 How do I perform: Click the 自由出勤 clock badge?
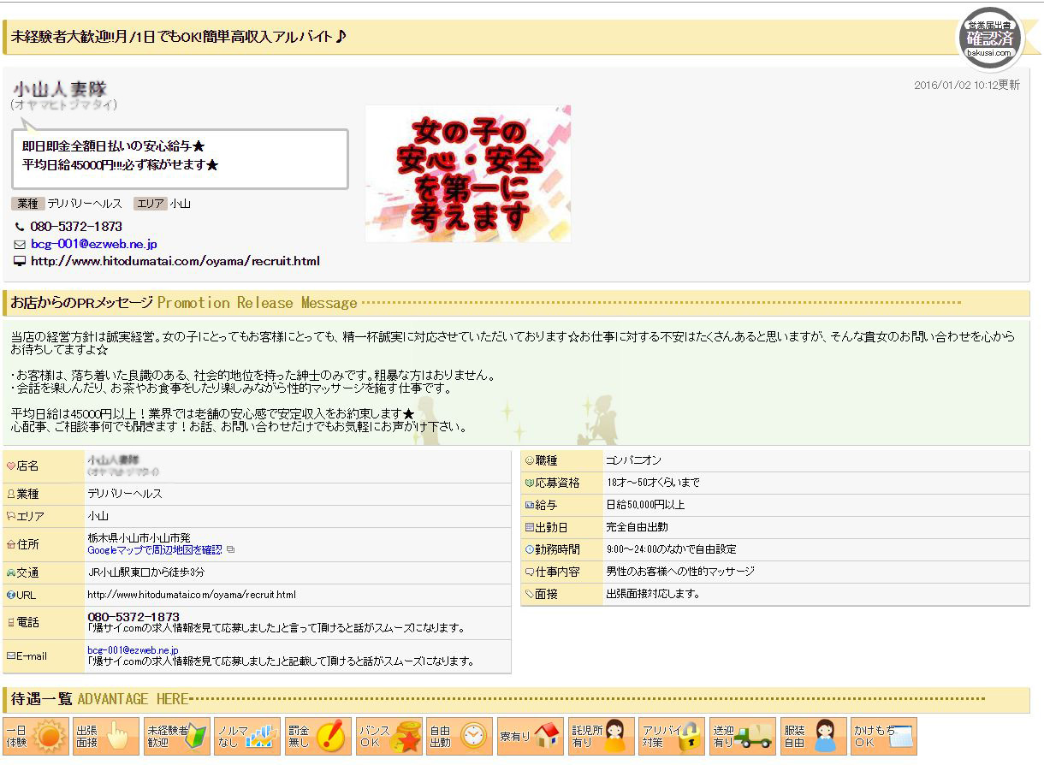[x=460, y=736]
